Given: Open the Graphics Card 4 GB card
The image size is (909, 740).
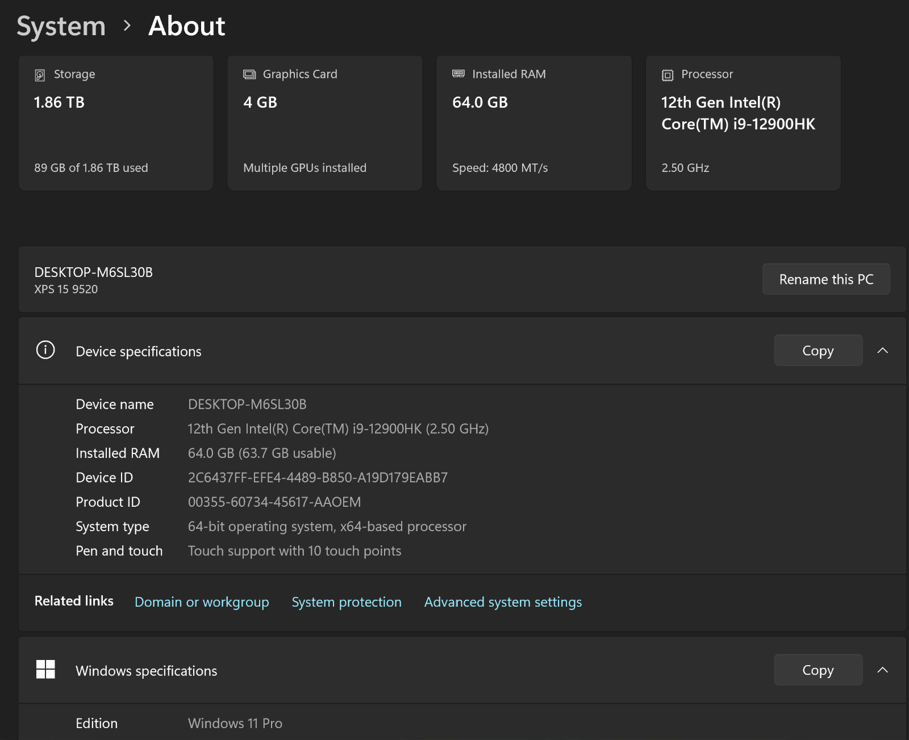Looking at the screenshot, I should 325,123.
